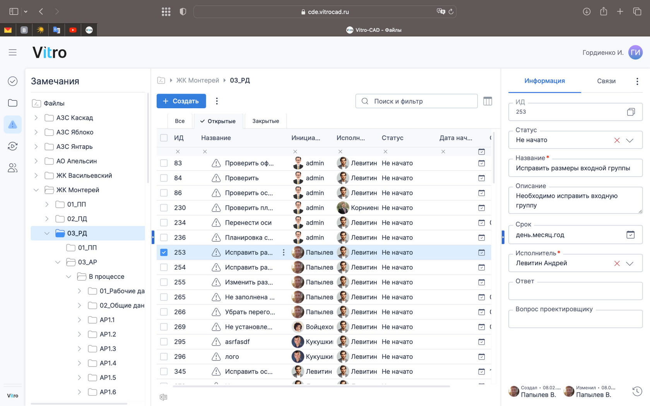Screen dimensions: 650x406
Task: Copy the ID value 253
Action: click(631, 112)
